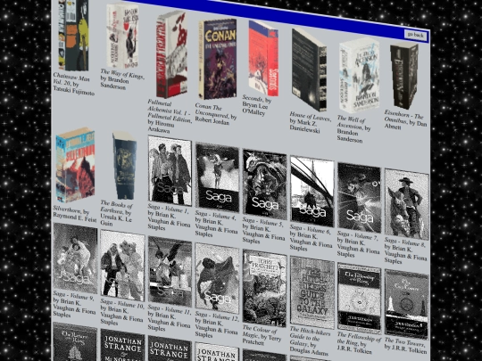The height and width of the screenshot is (361, 482).
Task: Click 'Seconds, by Bryan Lee O'Malley' caption
Action: click(257, 105)
